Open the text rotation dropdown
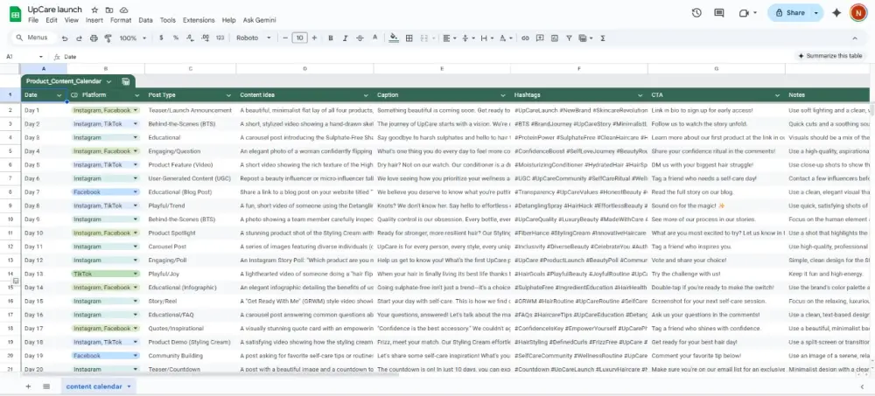Viewport: 875px width, 396px height. 506,38
